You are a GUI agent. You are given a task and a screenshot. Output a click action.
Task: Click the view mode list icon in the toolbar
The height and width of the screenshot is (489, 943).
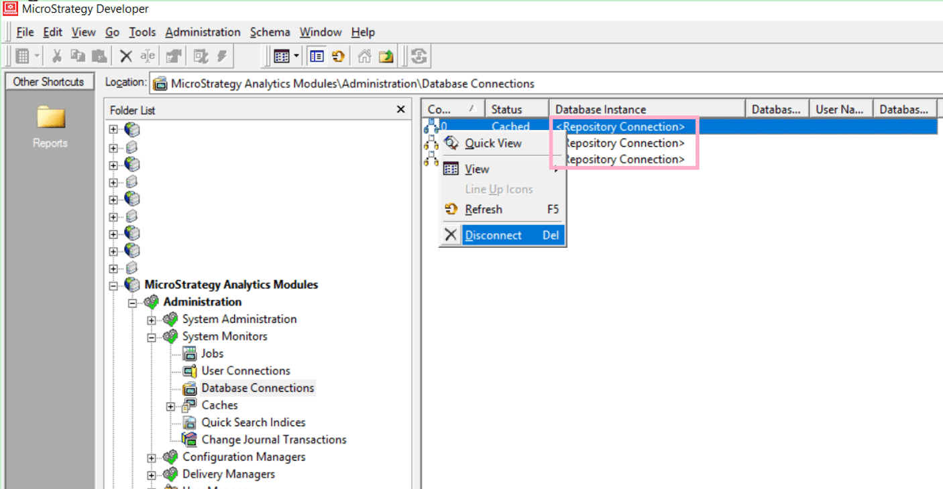point(282,56)
